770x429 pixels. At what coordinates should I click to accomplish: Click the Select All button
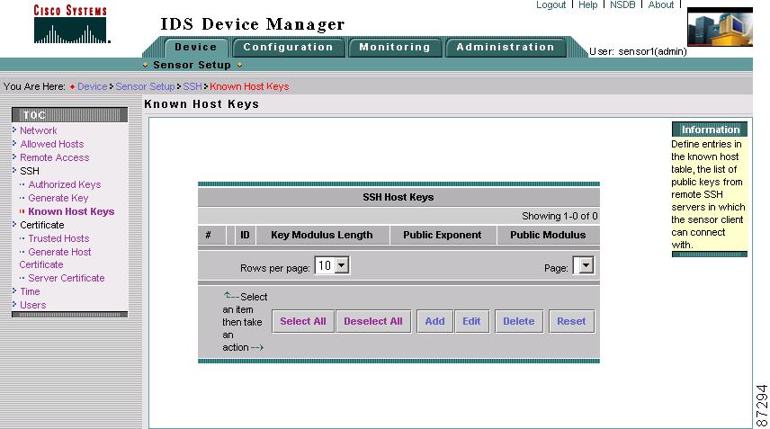(303, 321)
